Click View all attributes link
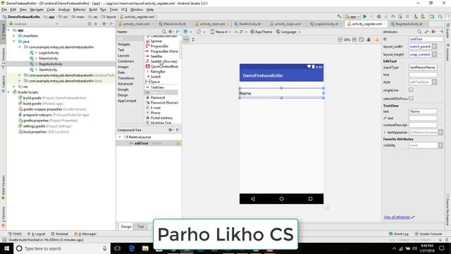Image resolution: width=451 pixels, height=254 pixels. pos(397,217)
